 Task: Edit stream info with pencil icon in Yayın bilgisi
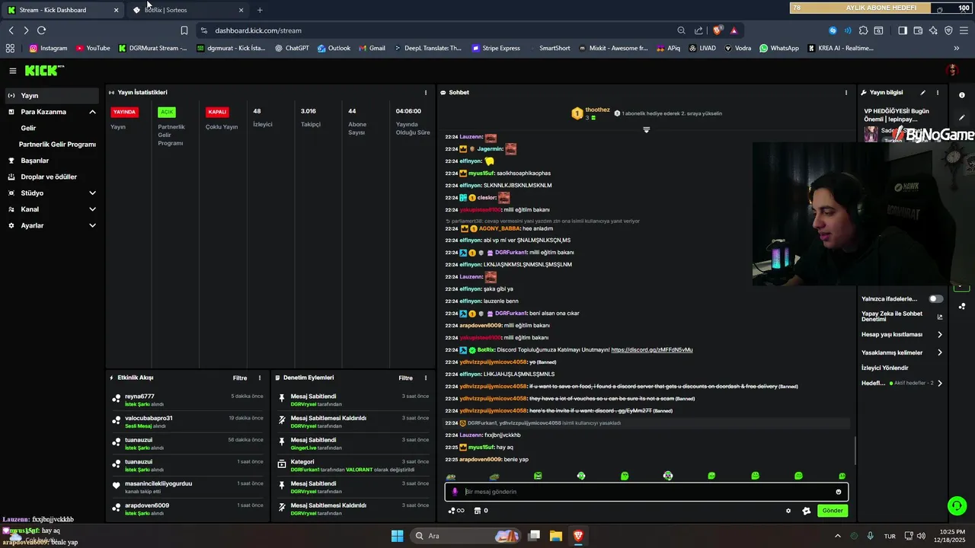click(923, 93)
